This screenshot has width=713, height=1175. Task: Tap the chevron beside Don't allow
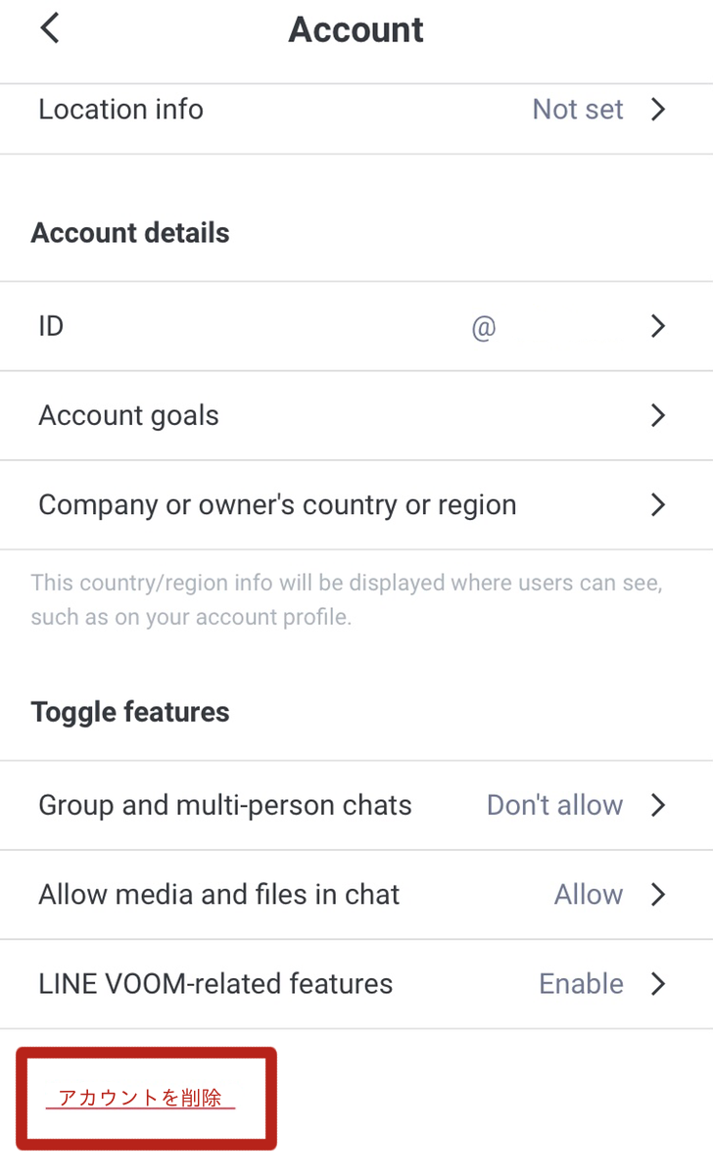658,806
